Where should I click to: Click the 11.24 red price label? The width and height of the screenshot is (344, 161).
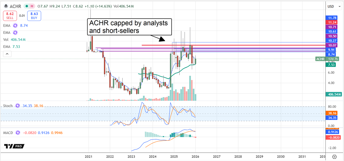(332, 22)
